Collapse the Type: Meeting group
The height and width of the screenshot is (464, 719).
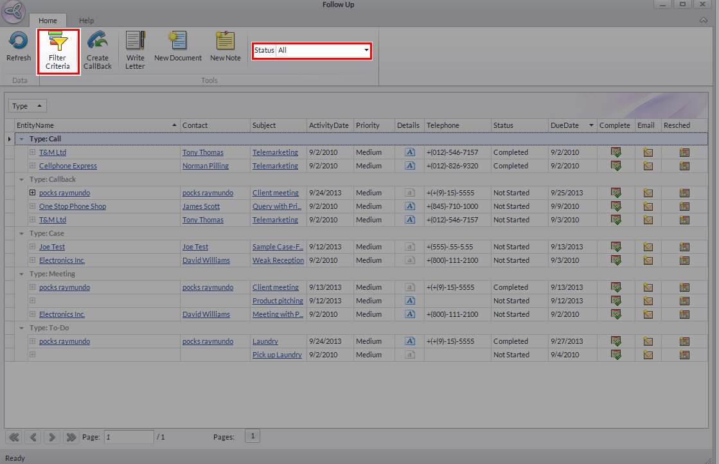(22, 274)
